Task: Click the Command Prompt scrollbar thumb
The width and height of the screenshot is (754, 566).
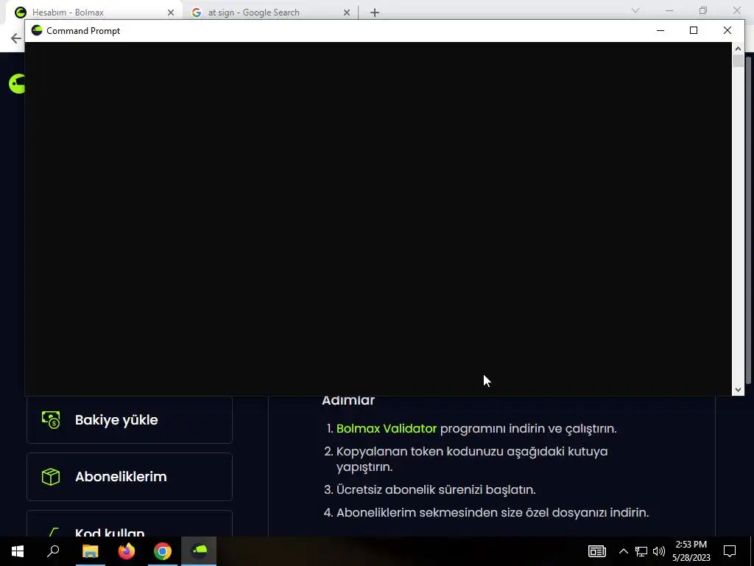Action: (x=738, y=61)
